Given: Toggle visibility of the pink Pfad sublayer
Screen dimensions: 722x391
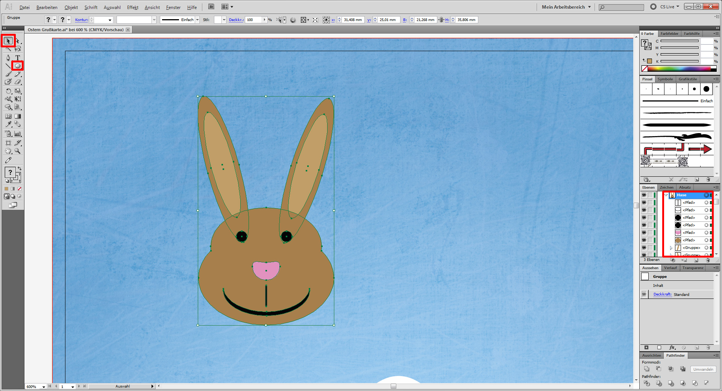Looking at the screenshot, I should (x=644, y=233).
